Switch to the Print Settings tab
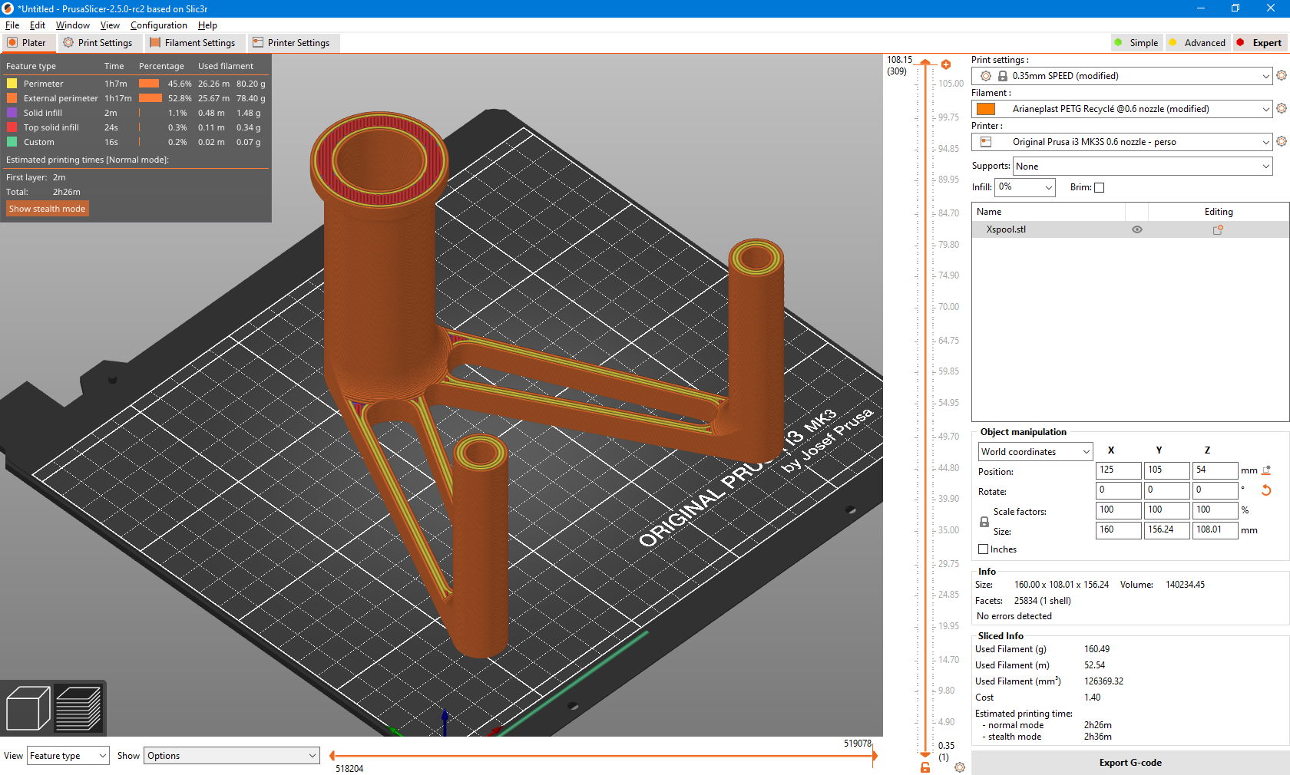This screenshot has height=775, width=1290. pos(98,43)
